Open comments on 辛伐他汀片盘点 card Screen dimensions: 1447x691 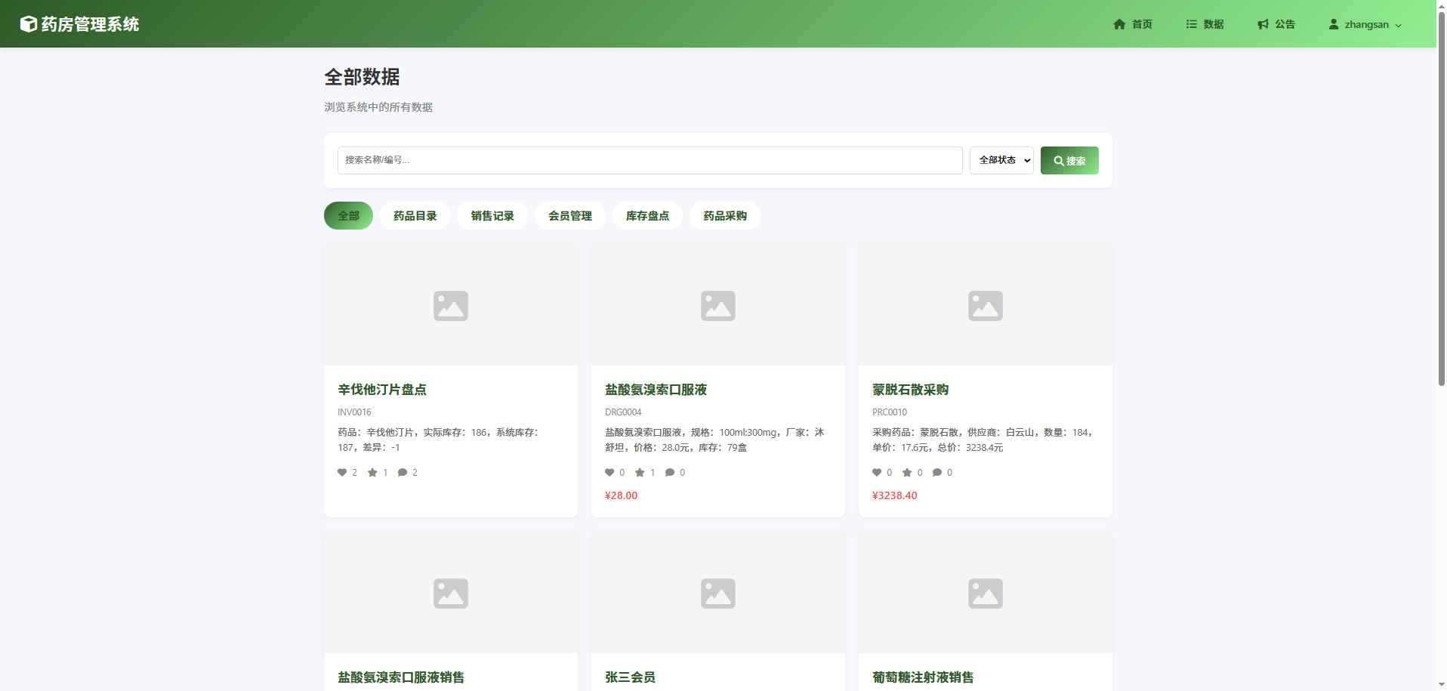[x=403, y=473]
